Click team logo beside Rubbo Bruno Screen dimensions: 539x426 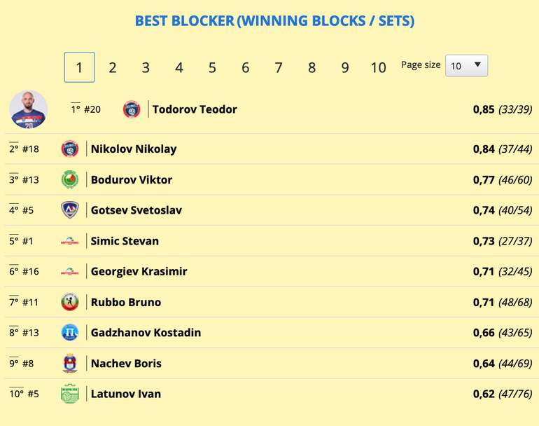coord(70,302)
